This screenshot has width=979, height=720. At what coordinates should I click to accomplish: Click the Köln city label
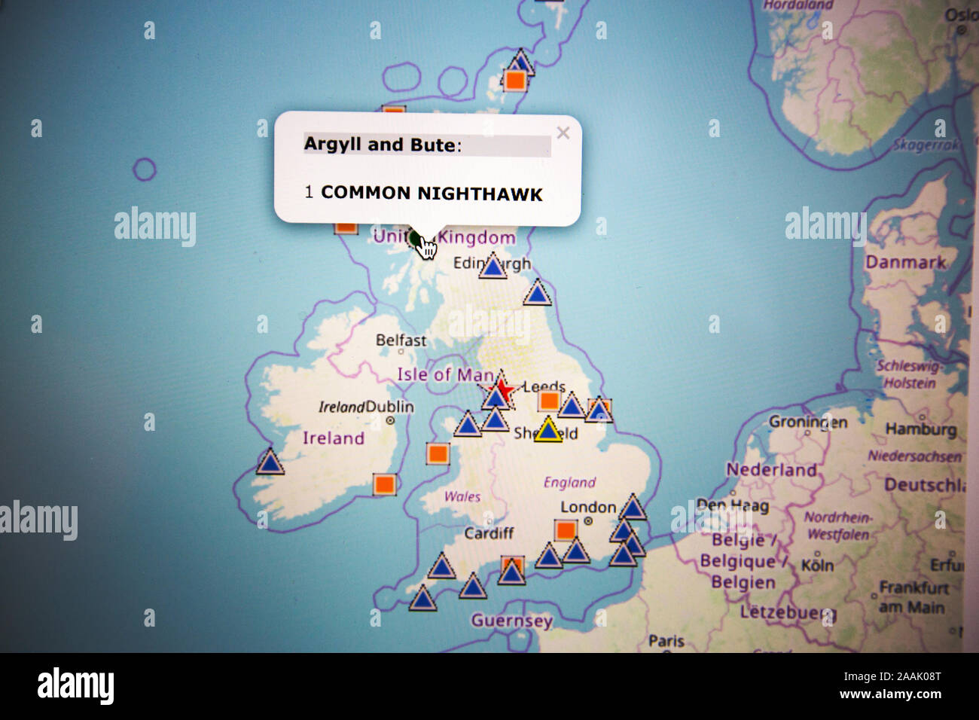[818, 564]
